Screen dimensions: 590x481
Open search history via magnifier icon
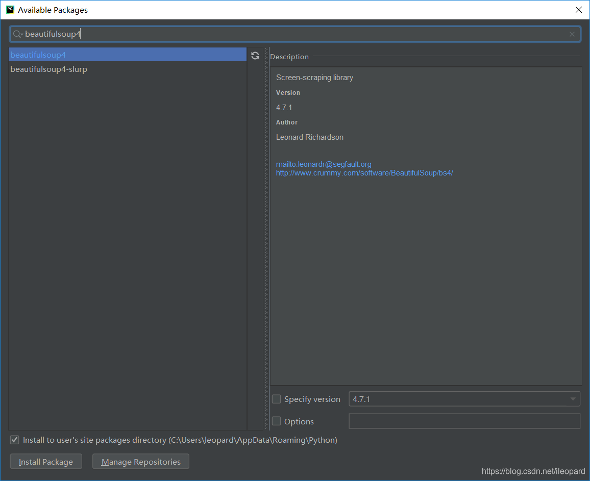[x=18, y=34]
